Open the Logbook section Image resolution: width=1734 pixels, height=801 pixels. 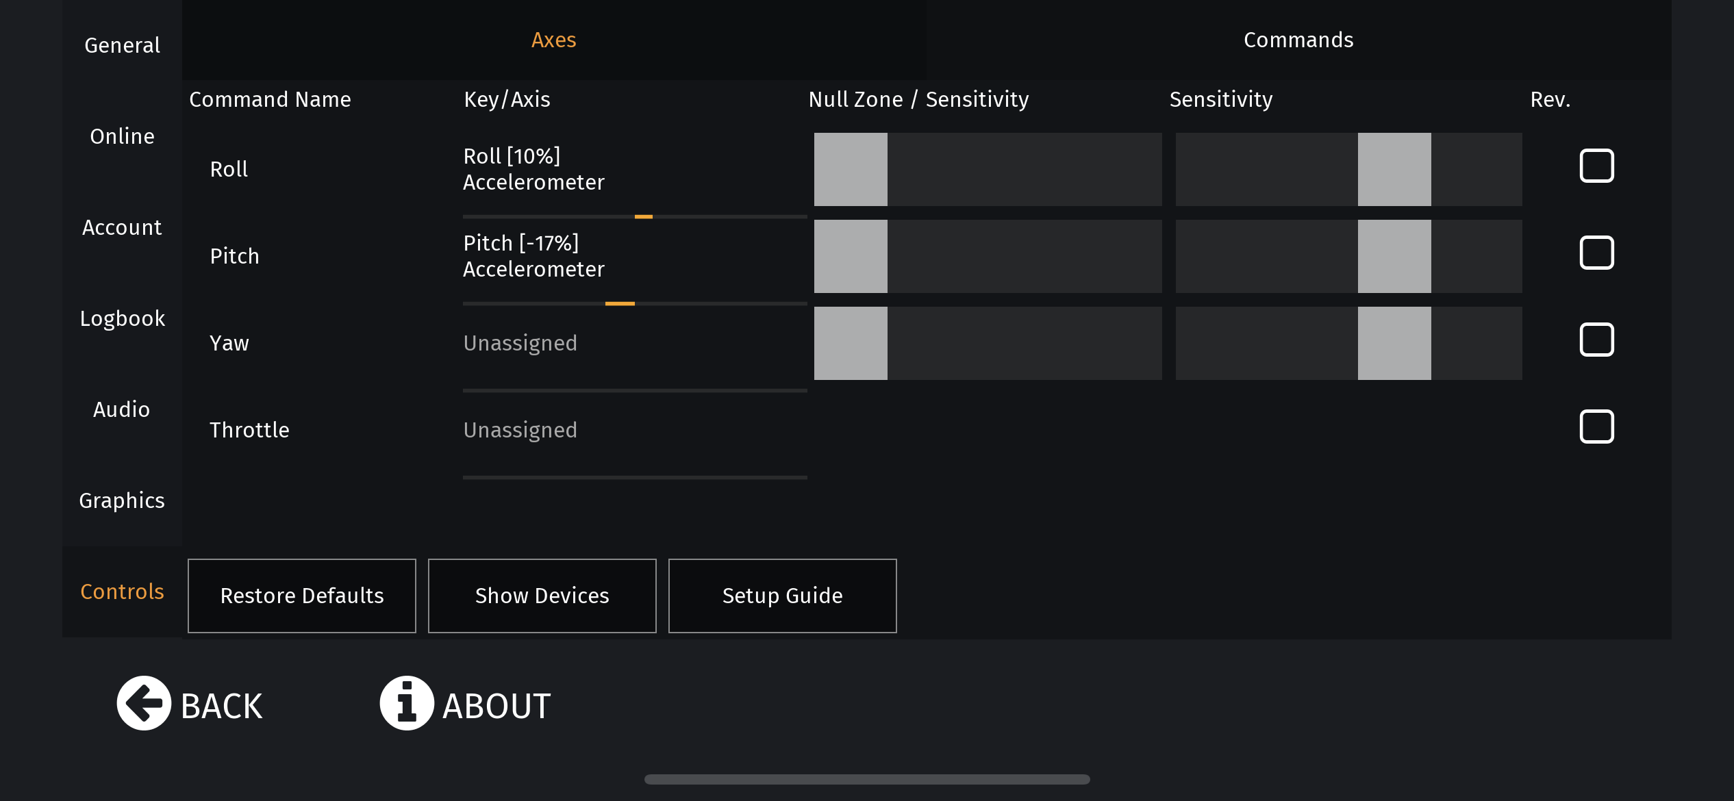(x=122, y=318)
